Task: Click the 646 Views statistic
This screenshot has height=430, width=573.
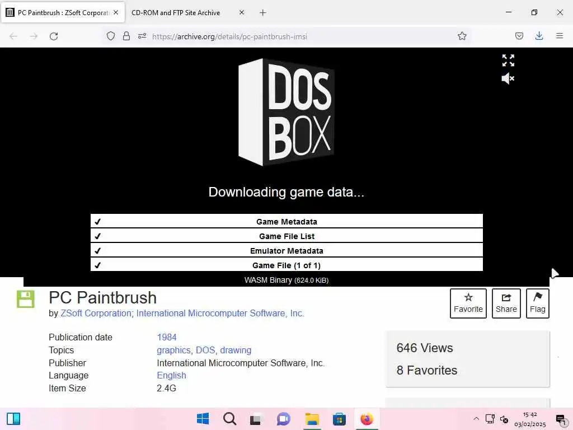Action: tap(425, 348)
